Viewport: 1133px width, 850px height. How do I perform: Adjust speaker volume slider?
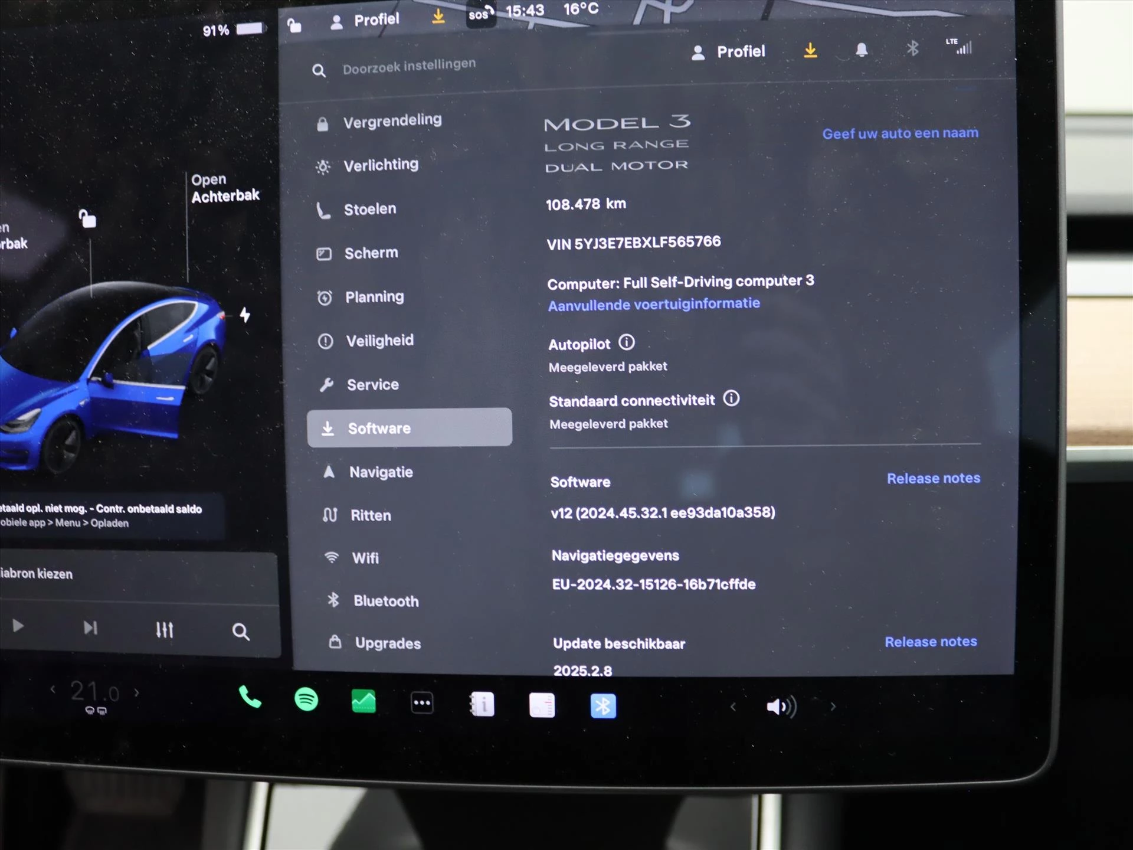(781, 706)
